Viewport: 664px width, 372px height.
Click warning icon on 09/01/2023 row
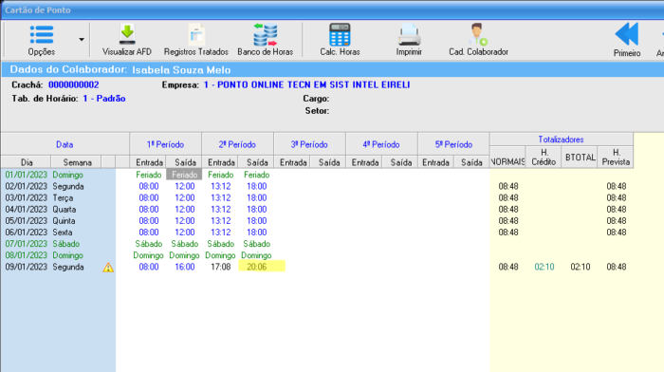point(108,268)
